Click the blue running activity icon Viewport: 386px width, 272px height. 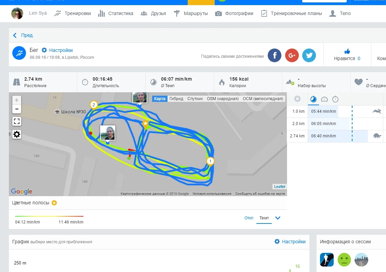coord(19,53)
